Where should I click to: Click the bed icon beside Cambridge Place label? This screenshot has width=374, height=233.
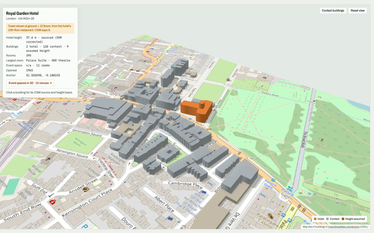pos(210,184)
